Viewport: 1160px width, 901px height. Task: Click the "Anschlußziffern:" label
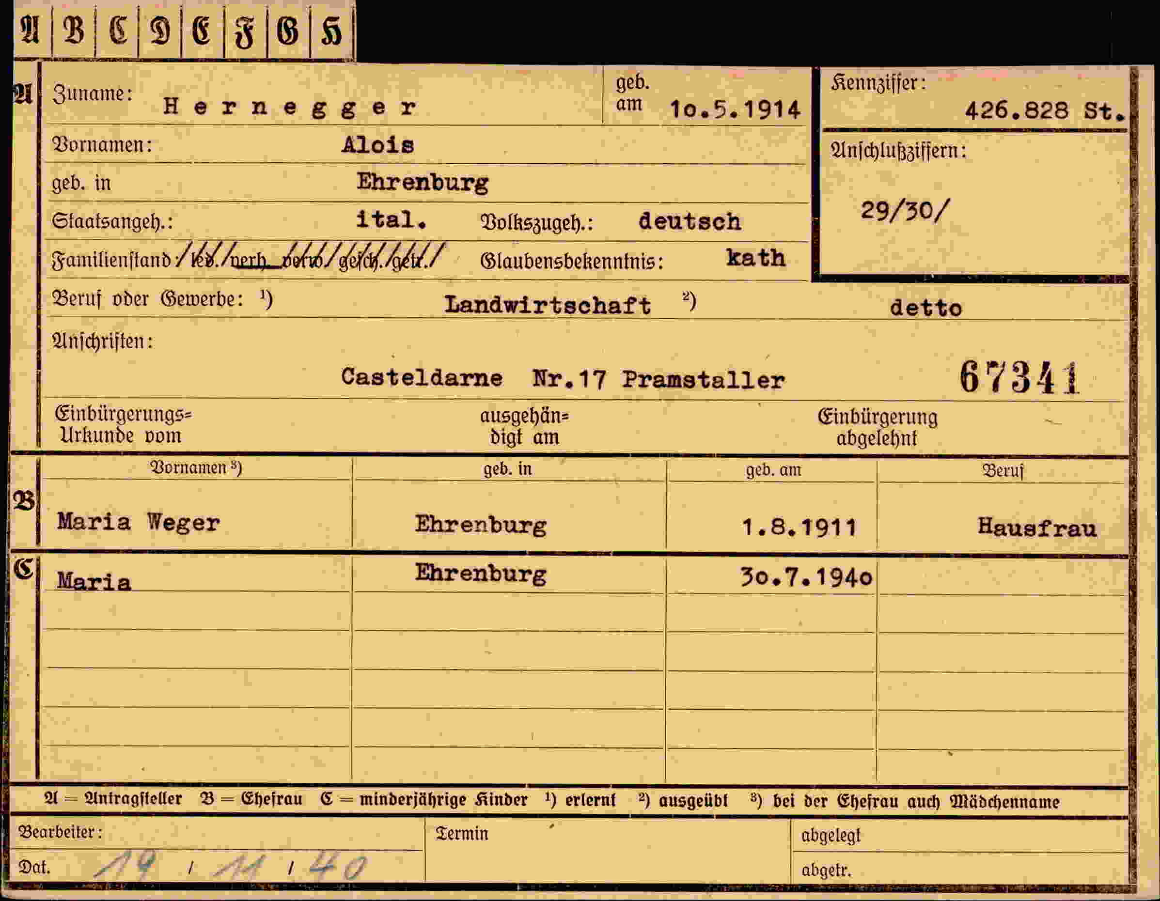tap(898, 151)
